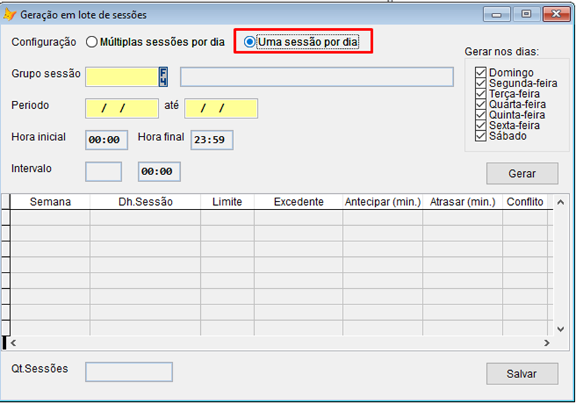Screen dimensions: 576x404
Task: Click the Periodo end date field
Action: click(221, 109)
